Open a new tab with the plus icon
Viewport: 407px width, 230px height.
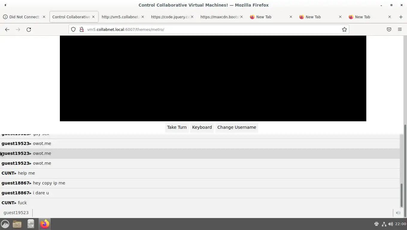[401, 17]
